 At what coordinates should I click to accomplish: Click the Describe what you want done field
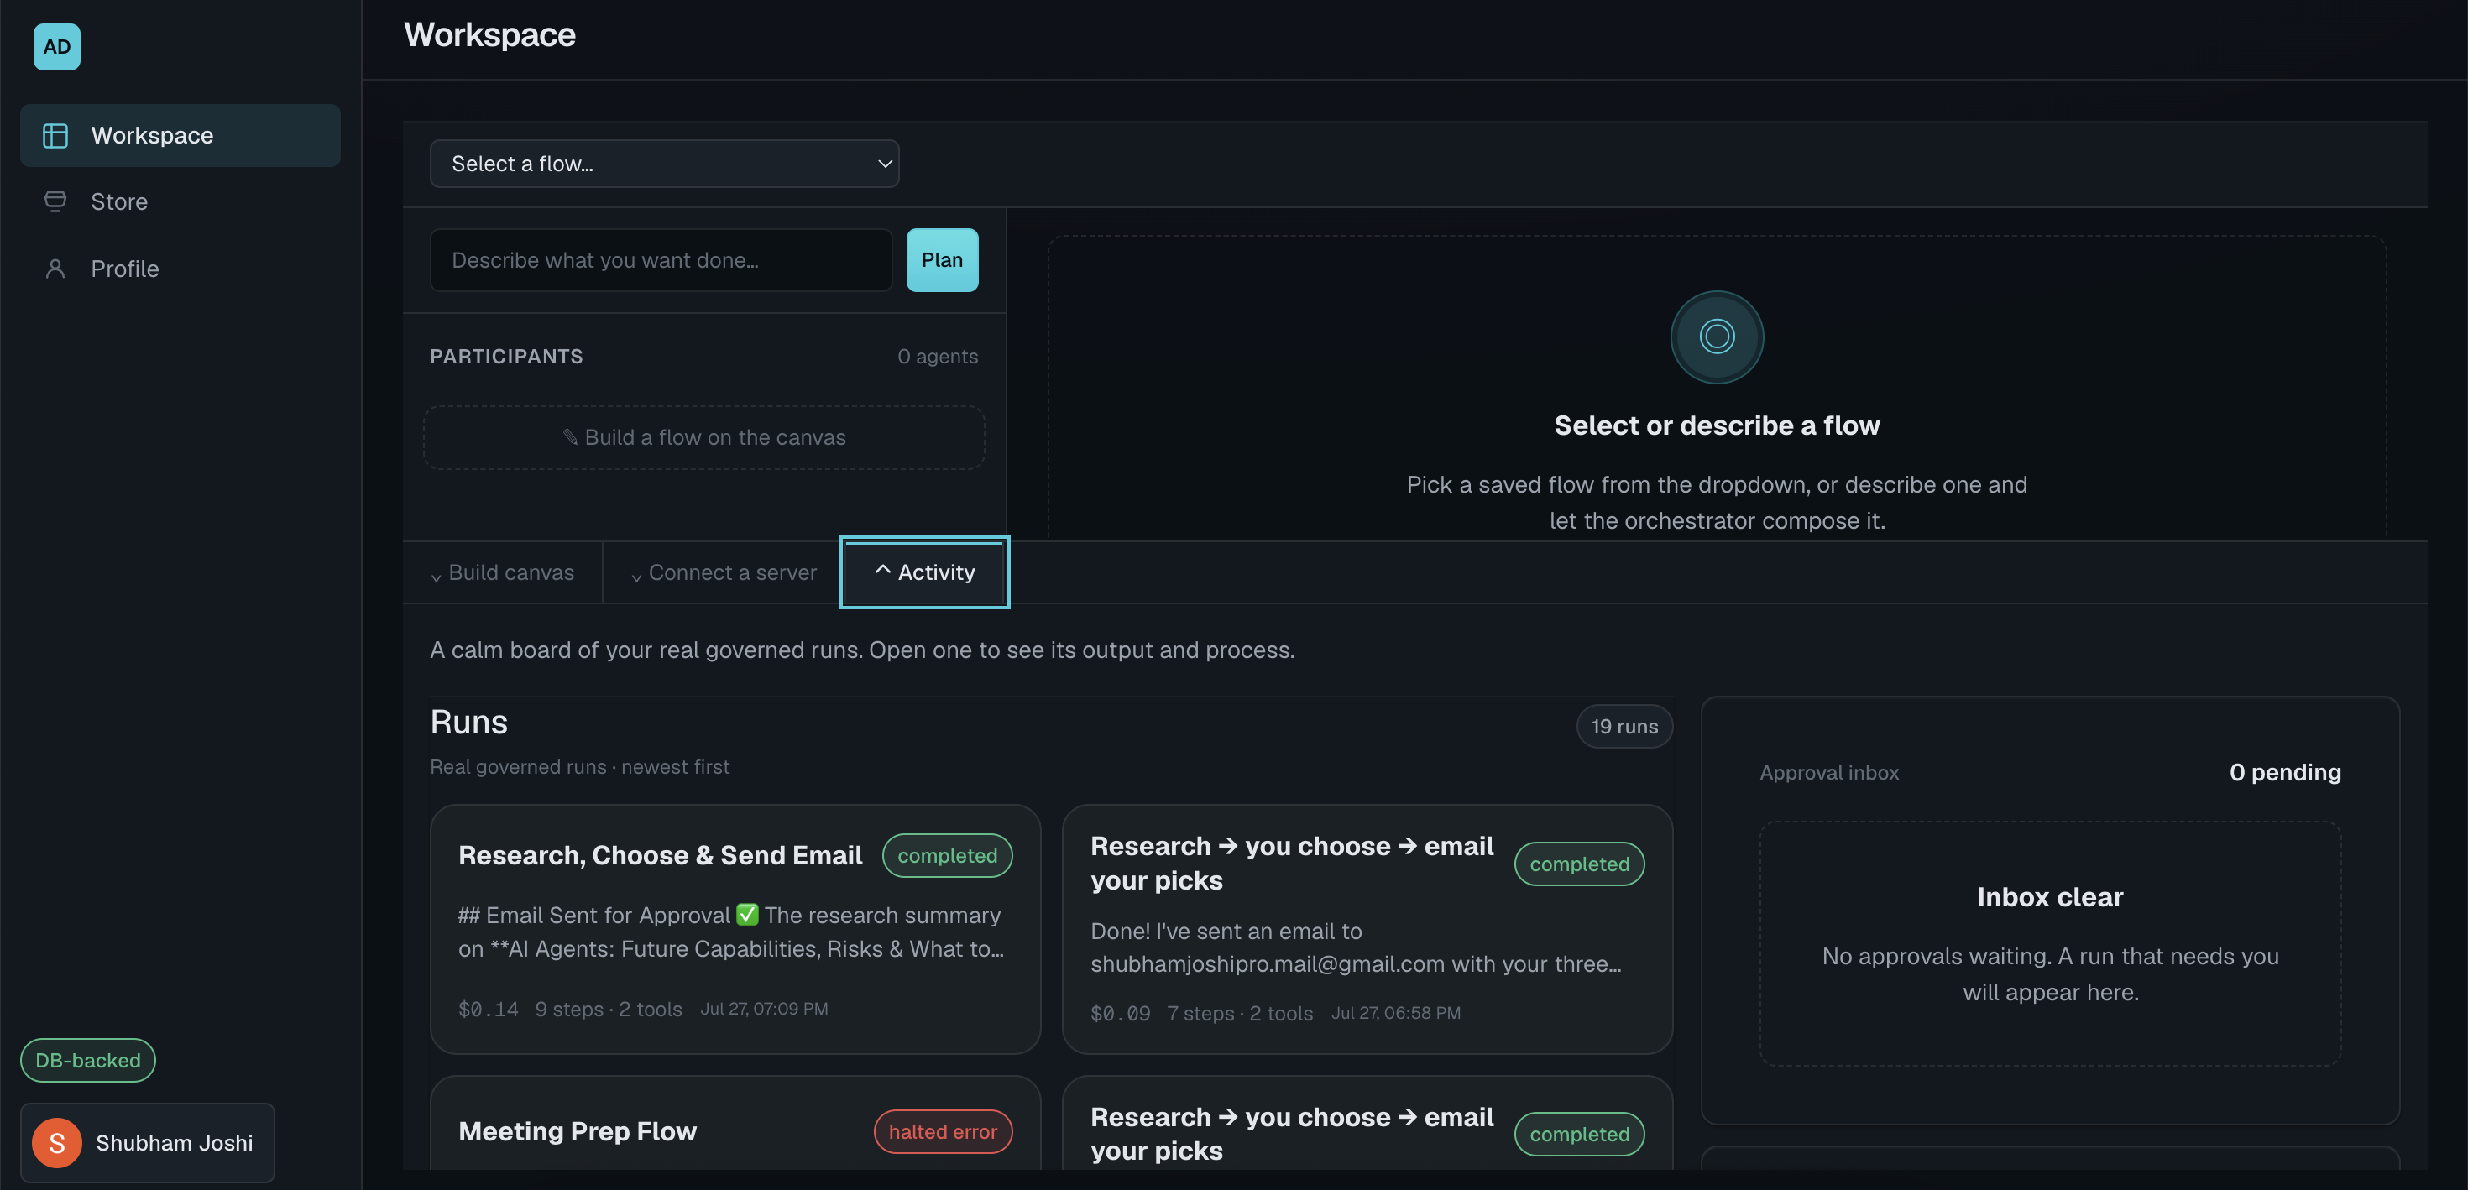[661, 261]
